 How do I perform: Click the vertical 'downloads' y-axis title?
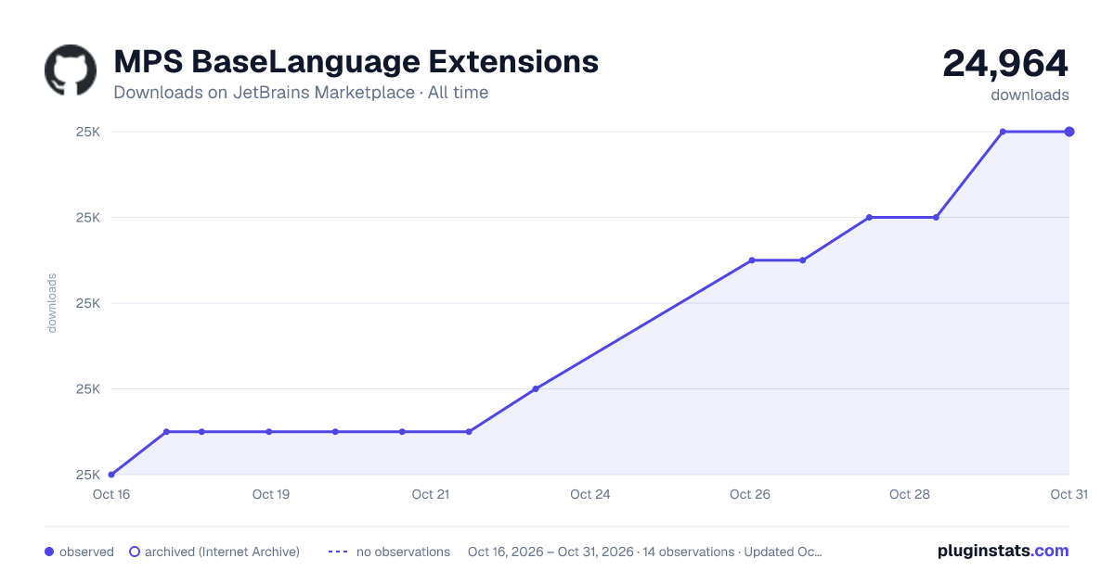coord(52,303)
